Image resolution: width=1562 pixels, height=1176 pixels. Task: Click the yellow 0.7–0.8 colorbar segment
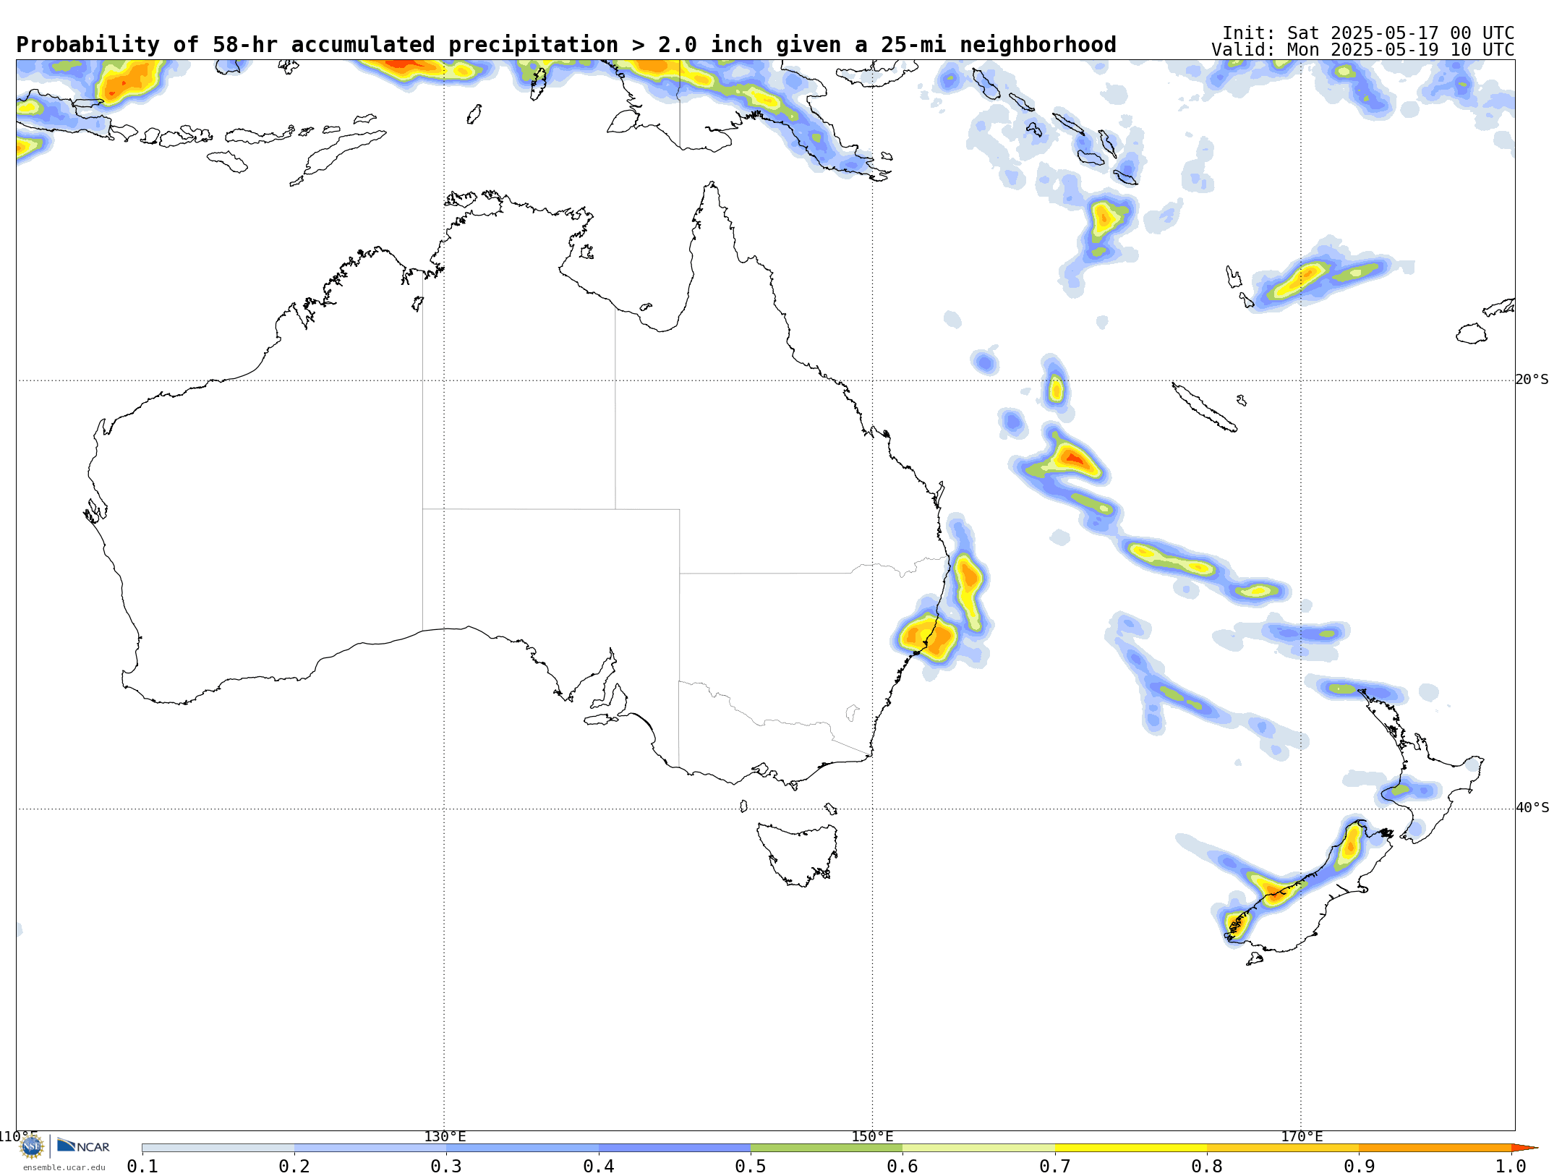coord(1131,1148)
